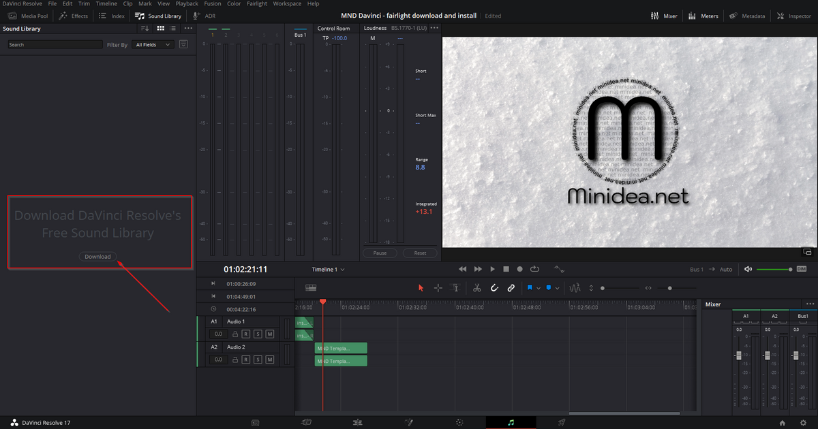
Task: Switch Sound Library to grid view
Action: [x=161, y=29]
